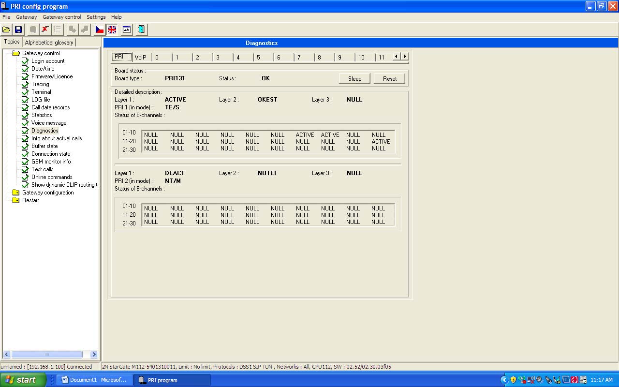Open board tab 8
This screenshot has height=387, width=619.
tap(324, 58)
